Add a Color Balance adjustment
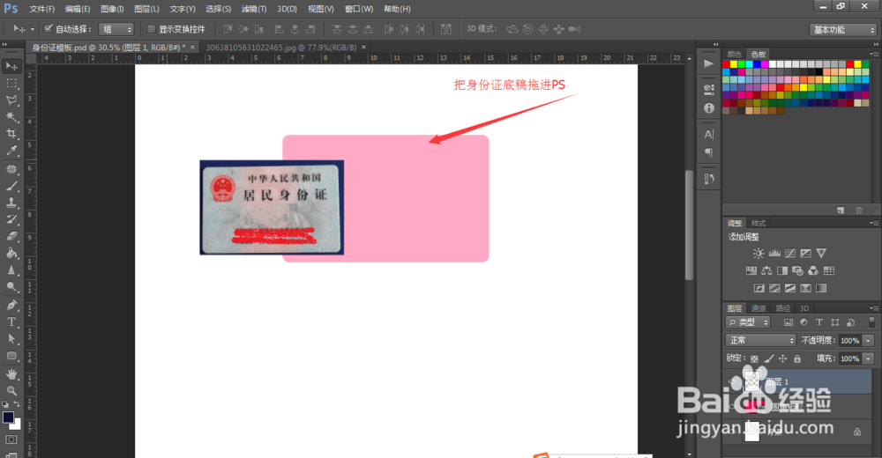The width and height of the screenshot is (882, 458). tap(766, 271)
